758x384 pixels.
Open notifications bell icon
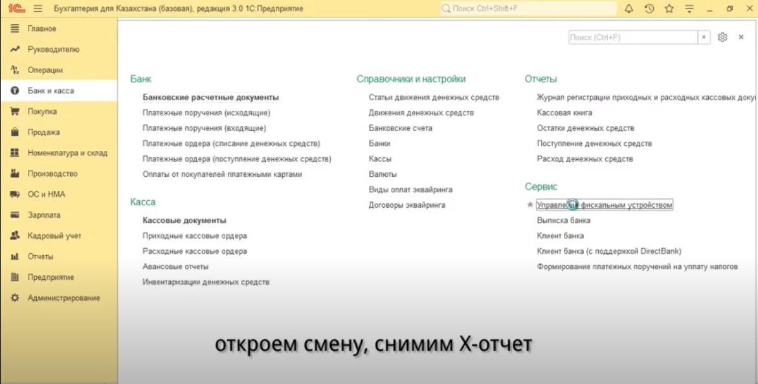tap(629, 8)
